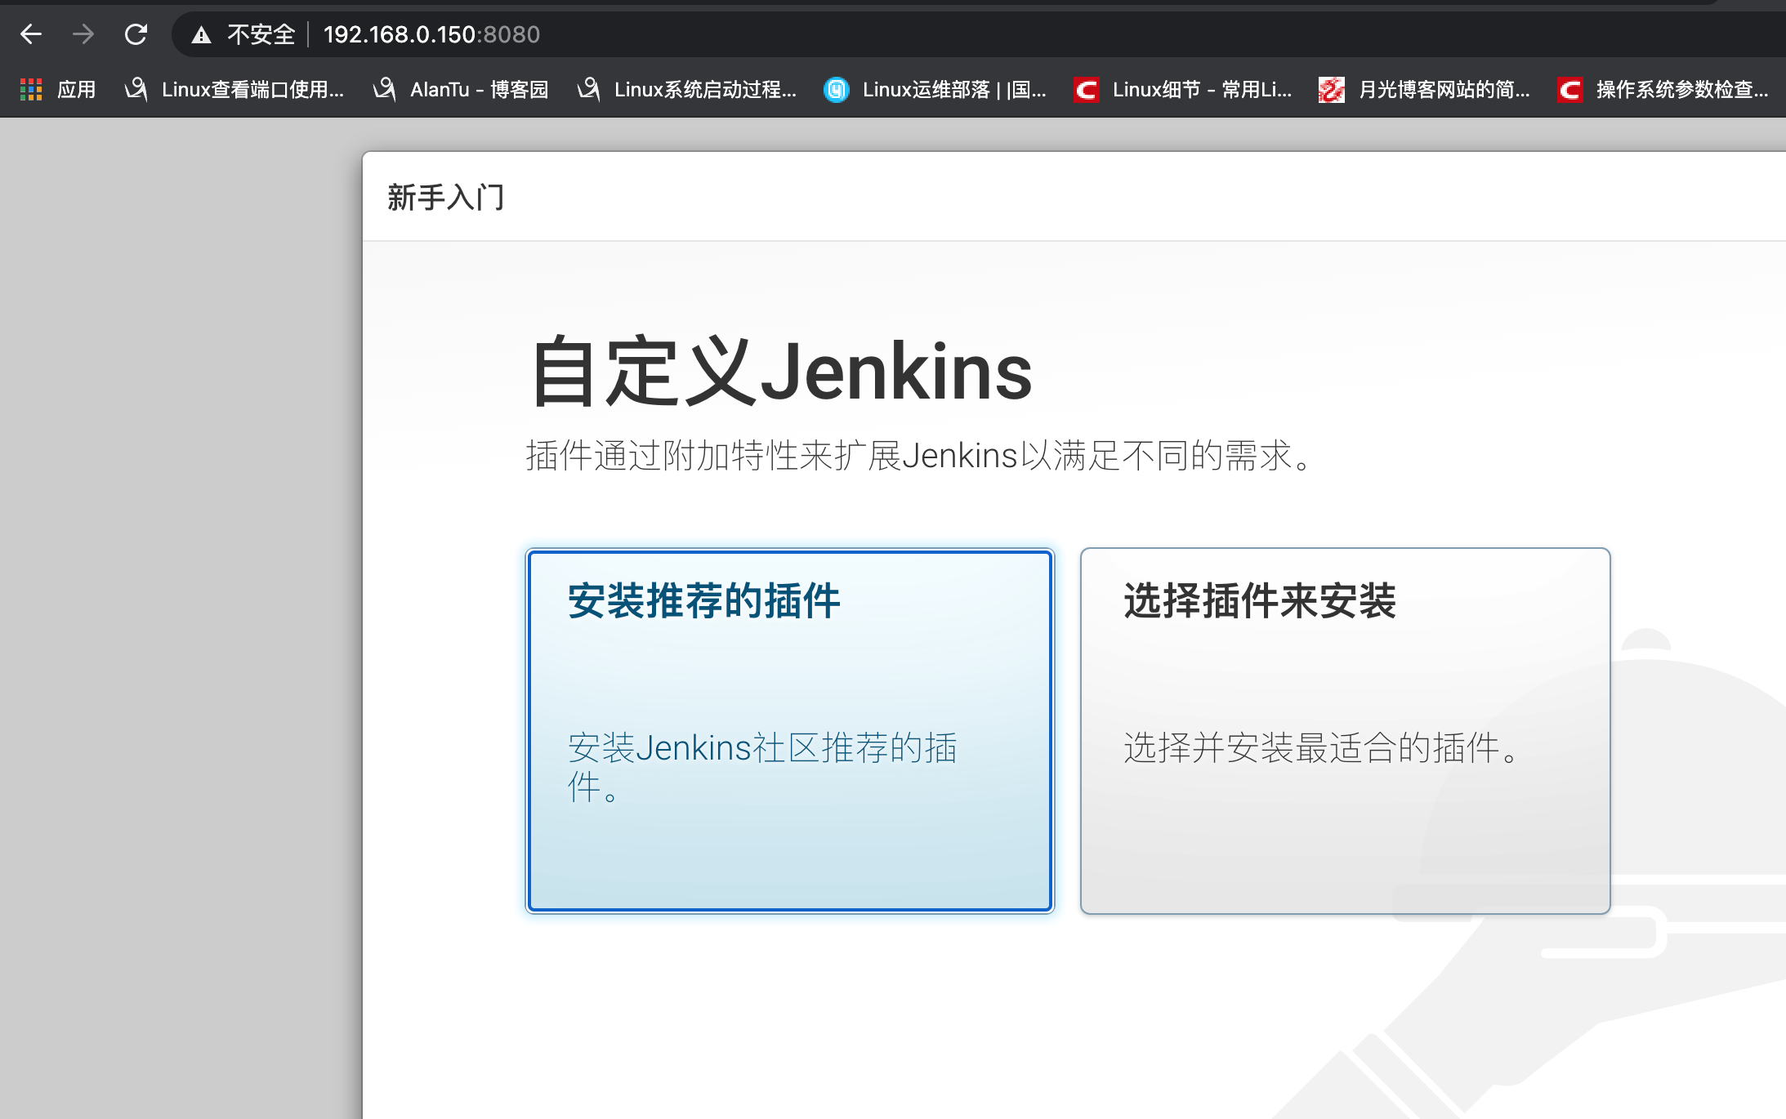Viewport: 1786px width, 1119px height.
Task: Open the Linux细节 - 常用Li bookmark
Action: tap(1183, 89)
